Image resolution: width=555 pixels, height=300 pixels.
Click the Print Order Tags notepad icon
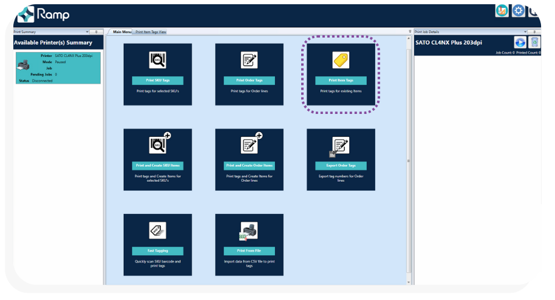coord(249,60)
